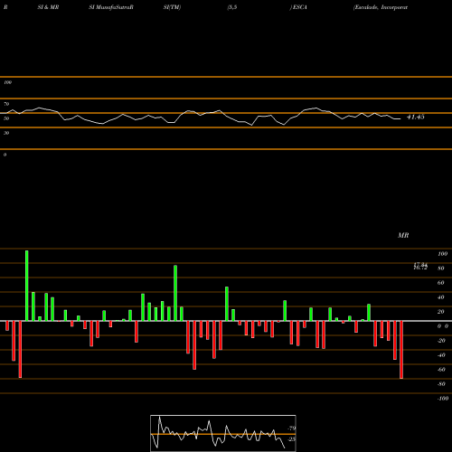The width and height of the screenshot is (452, 452).
Task: Click the 'Escalade, Incorporat' company name text
Action: 381,7
